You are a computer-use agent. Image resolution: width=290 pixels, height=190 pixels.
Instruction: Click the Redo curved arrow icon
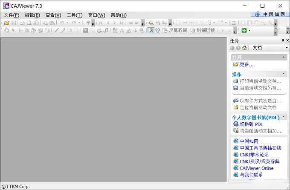click(74, 23)
